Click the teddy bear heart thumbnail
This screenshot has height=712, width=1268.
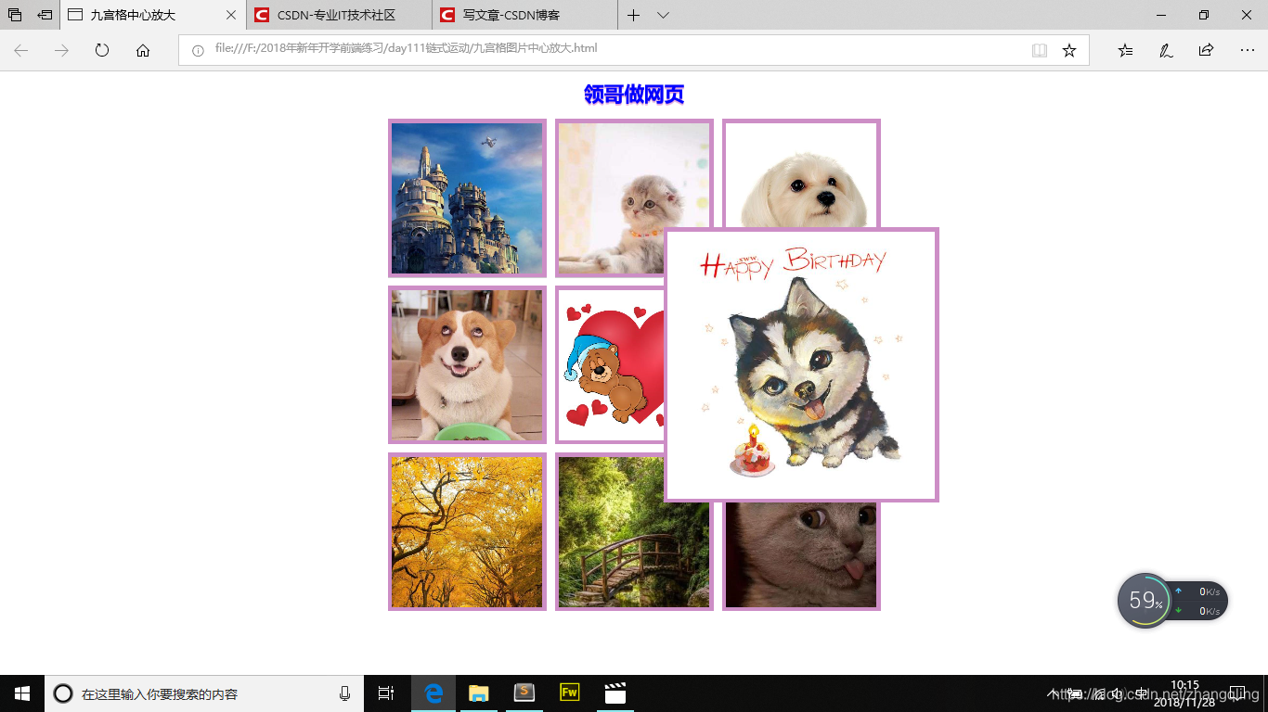[x=610, y=365]
